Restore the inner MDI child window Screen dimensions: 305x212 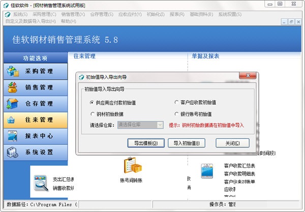(x=291, y=21)
